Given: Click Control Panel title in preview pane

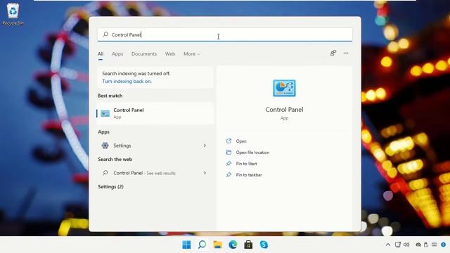Looking at the screenshot, I should pyautogui.click(x=284, y=110).
